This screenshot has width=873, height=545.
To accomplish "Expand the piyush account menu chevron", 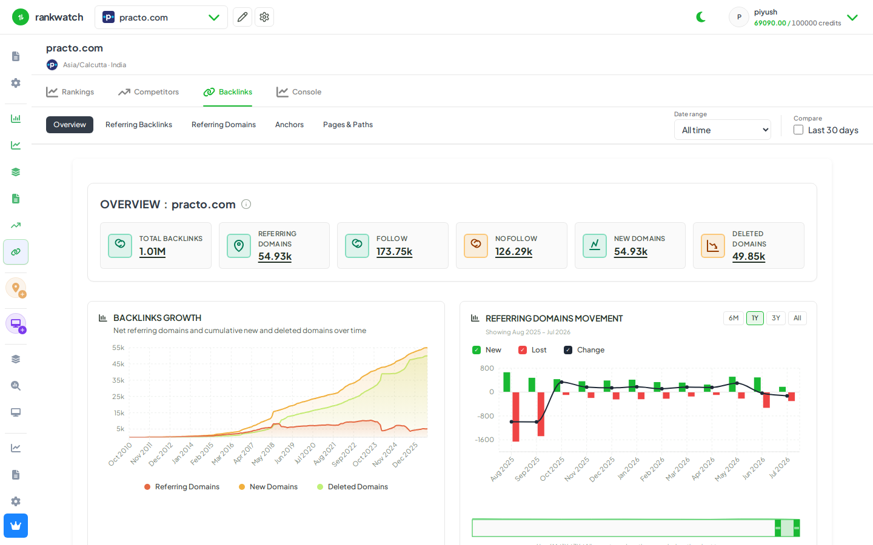I will point(852,18).
